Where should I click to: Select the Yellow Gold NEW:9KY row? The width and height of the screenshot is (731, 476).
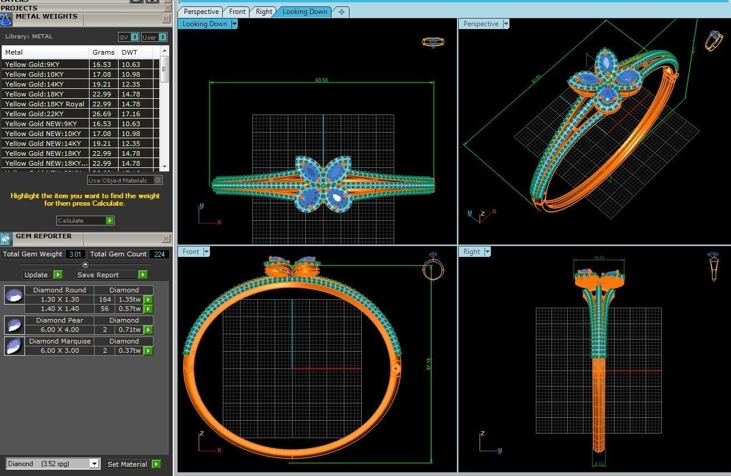click(x=81, y=124)
